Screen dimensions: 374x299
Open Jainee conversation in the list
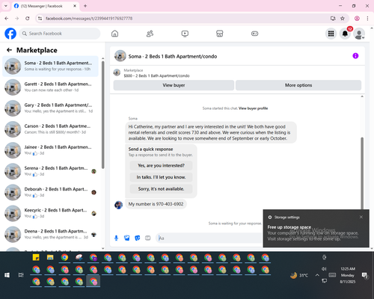[x=50, y=150]
